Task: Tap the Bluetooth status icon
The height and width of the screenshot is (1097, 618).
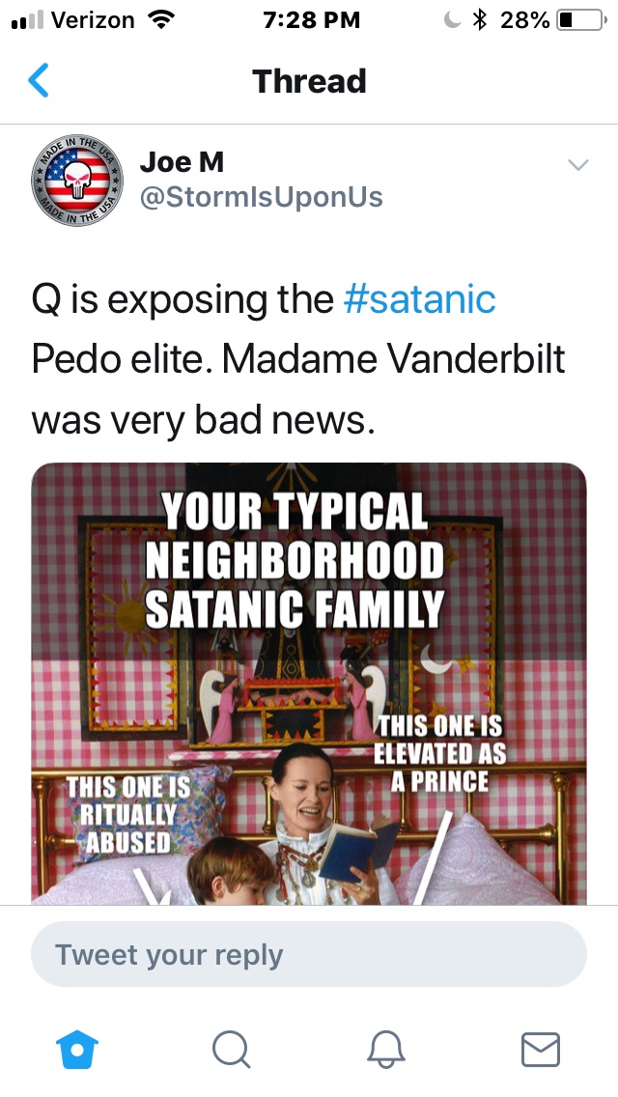Action: point(480,19)
